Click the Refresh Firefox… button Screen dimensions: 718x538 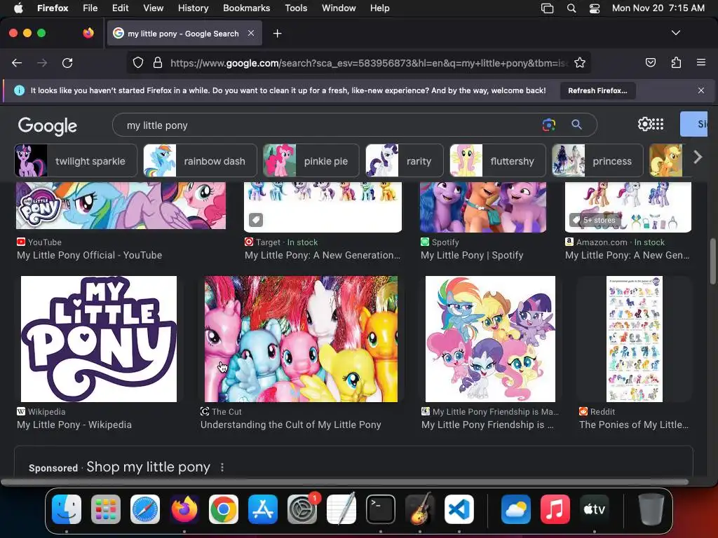(x=597, y=90)
